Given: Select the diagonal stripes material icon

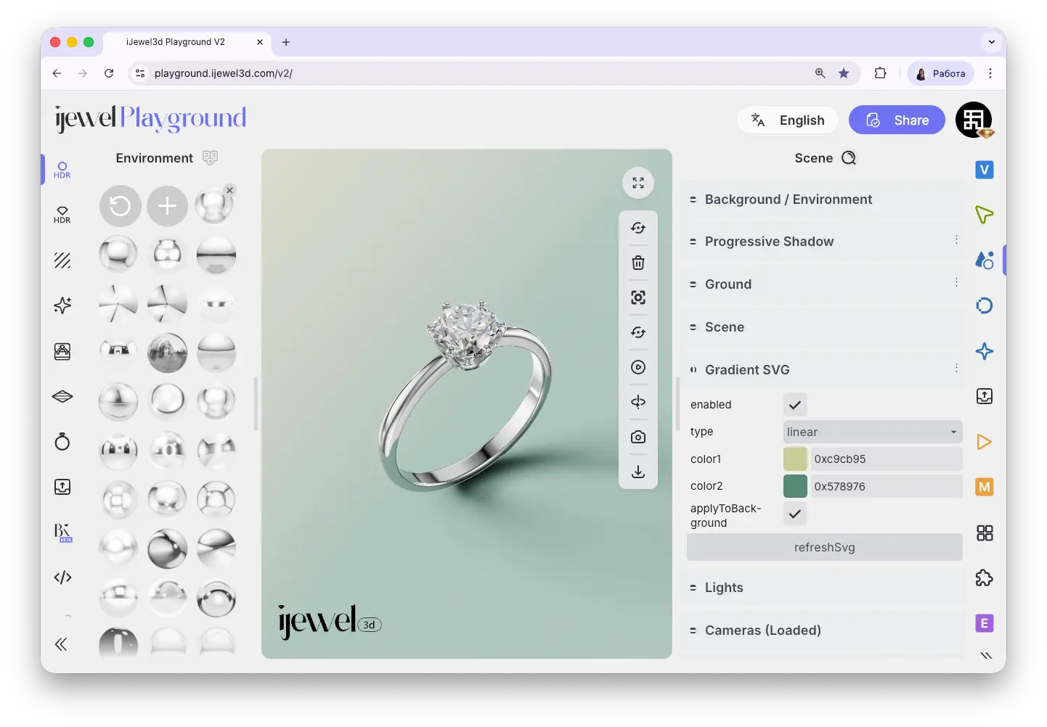Looking at the screenshot, I should click(x=62, y=260).
